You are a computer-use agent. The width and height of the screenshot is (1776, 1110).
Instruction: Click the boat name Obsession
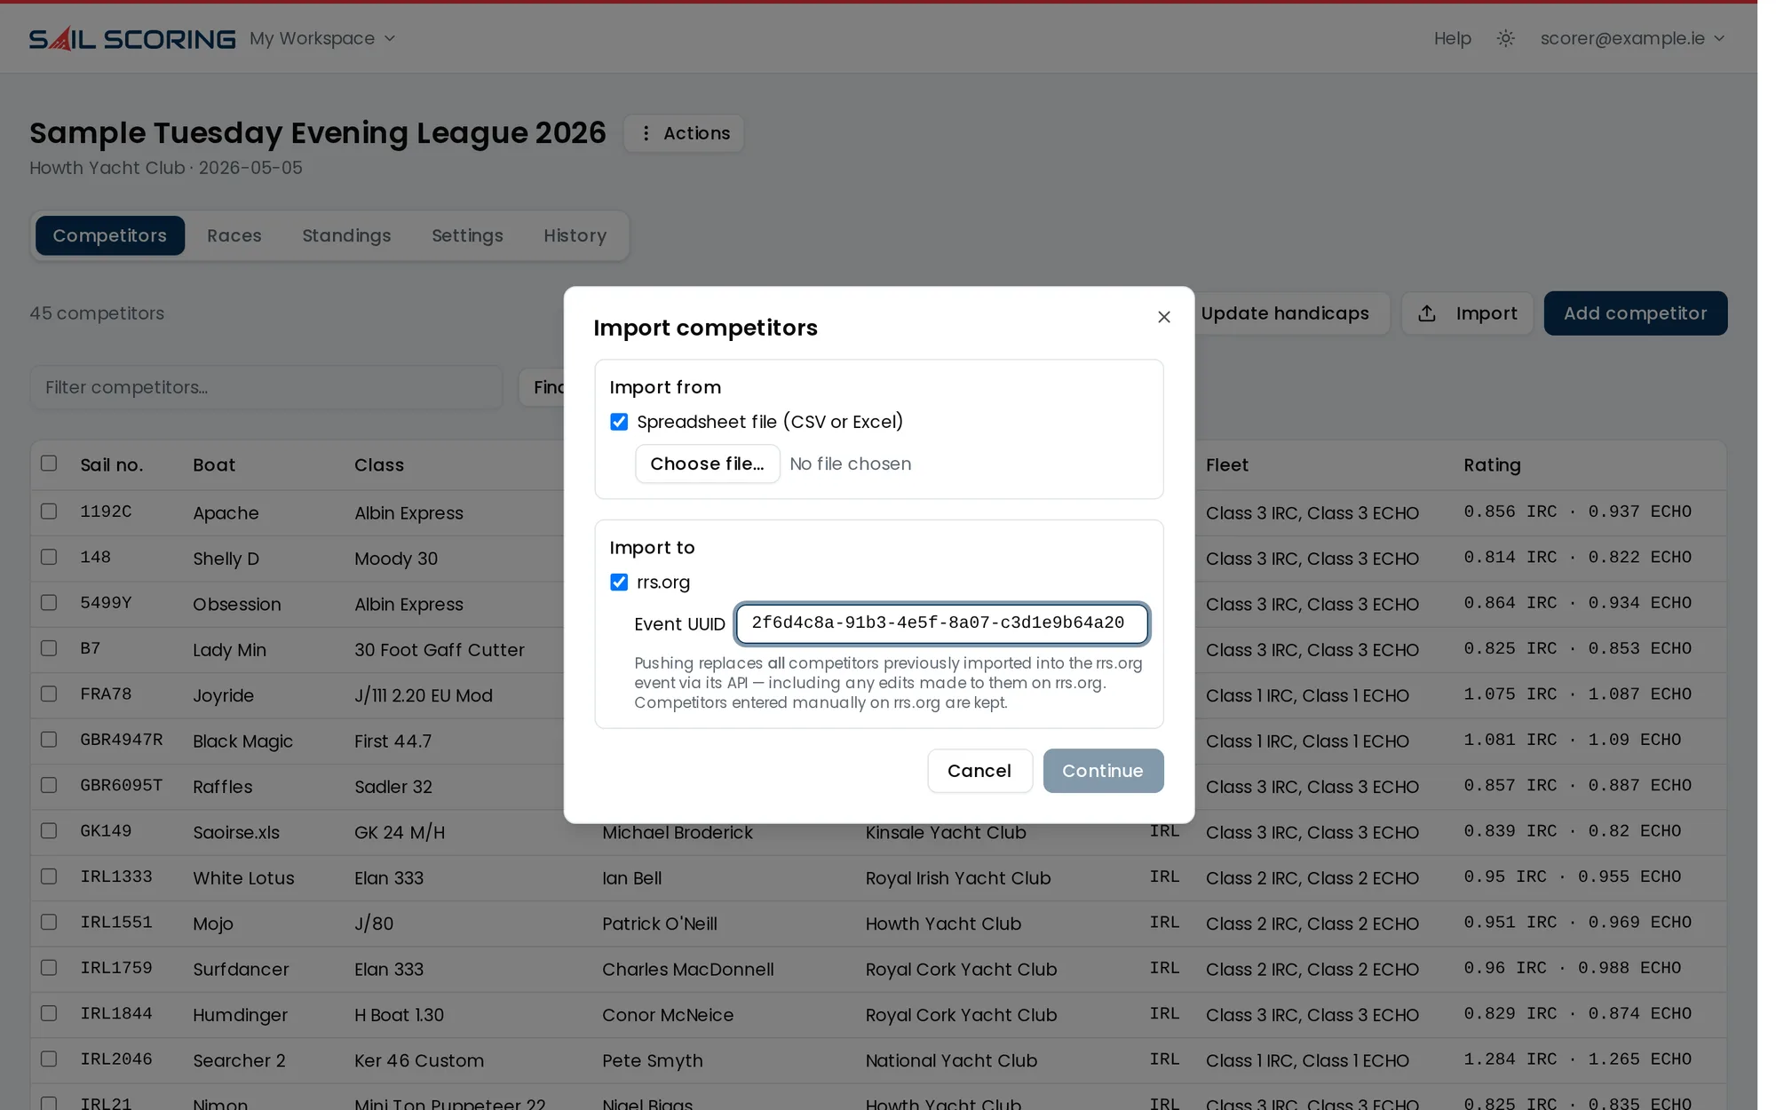(x=237, y=605)
